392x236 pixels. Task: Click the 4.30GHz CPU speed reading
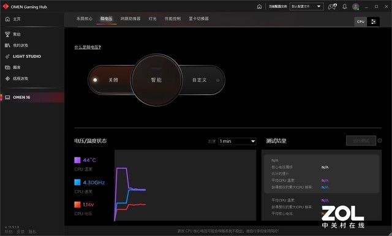(94, 183)
